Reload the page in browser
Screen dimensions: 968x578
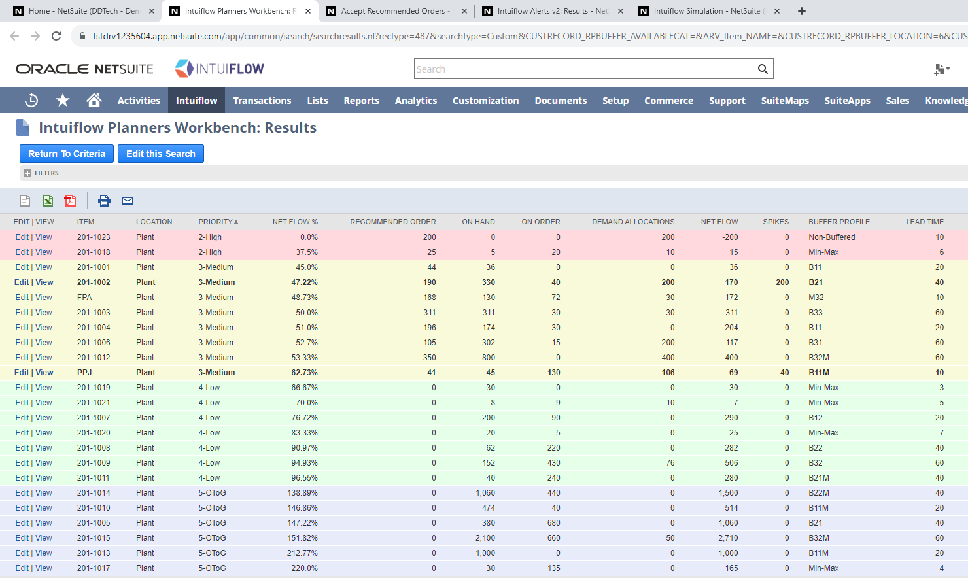click(x=56, y=36)
